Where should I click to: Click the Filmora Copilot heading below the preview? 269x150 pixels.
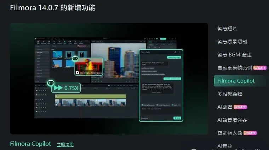pyautogui.click(x=30, y=144)
